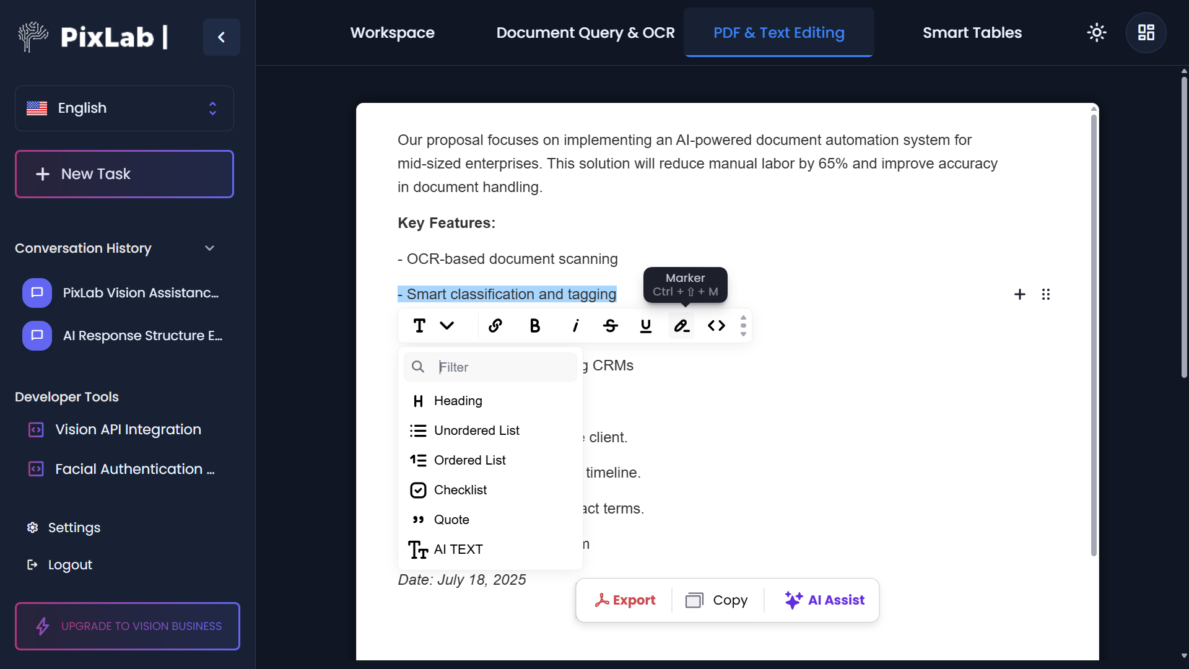Click the Filter search field
This screenshot has width=1189, height=669.
pyautogui.click(x=505, y=367)
